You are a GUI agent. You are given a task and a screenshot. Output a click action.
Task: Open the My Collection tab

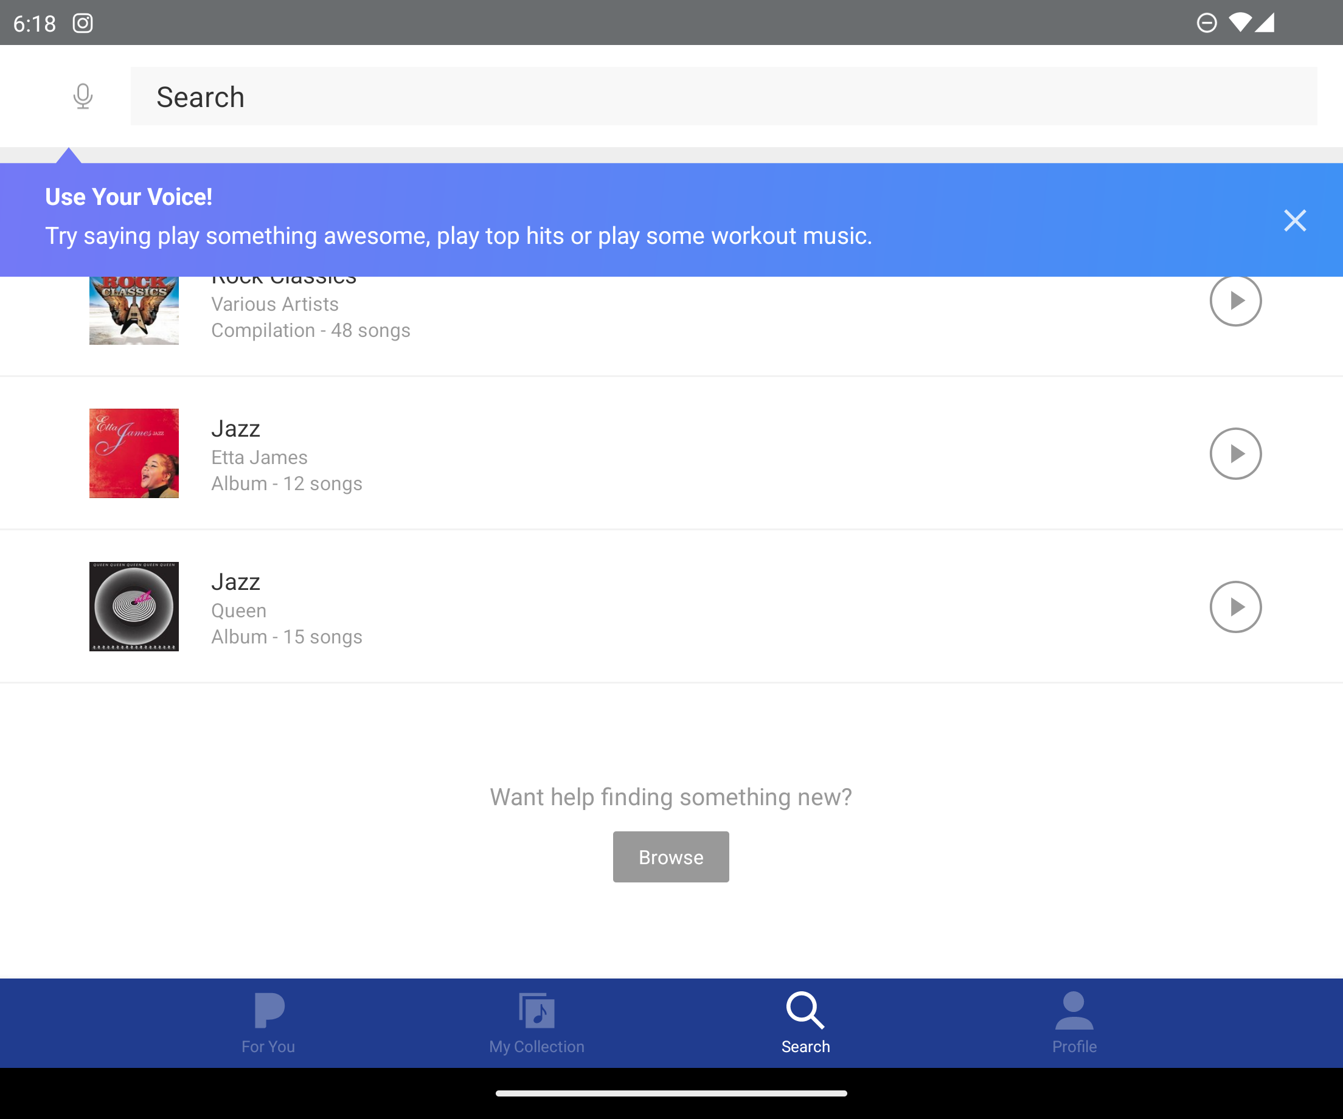click(x=536, y=1022)
